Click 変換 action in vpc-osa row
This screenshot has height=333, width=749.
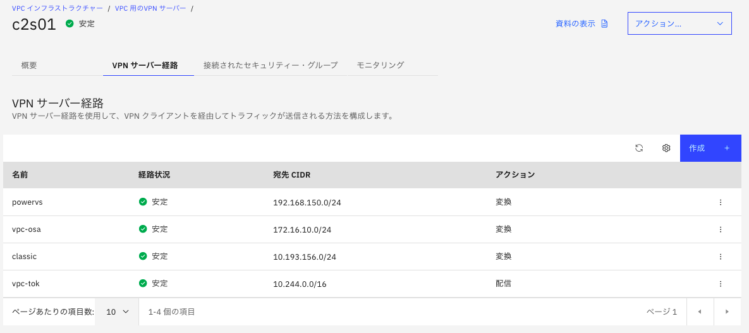click(504, 229)
